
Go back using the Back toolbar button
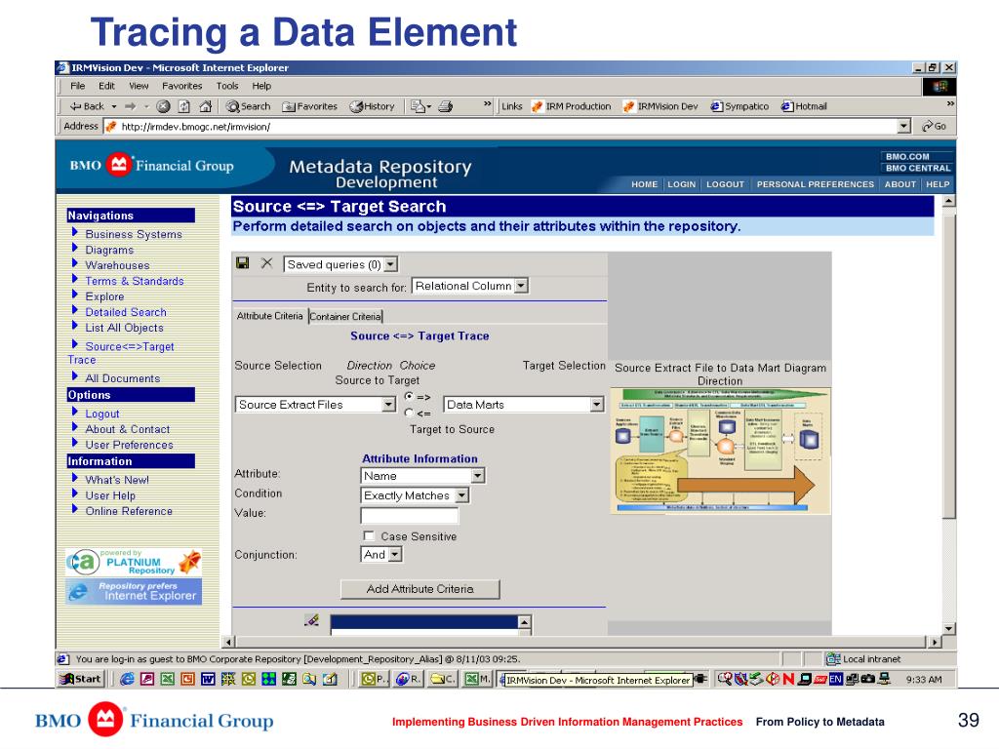pos(87,106)
